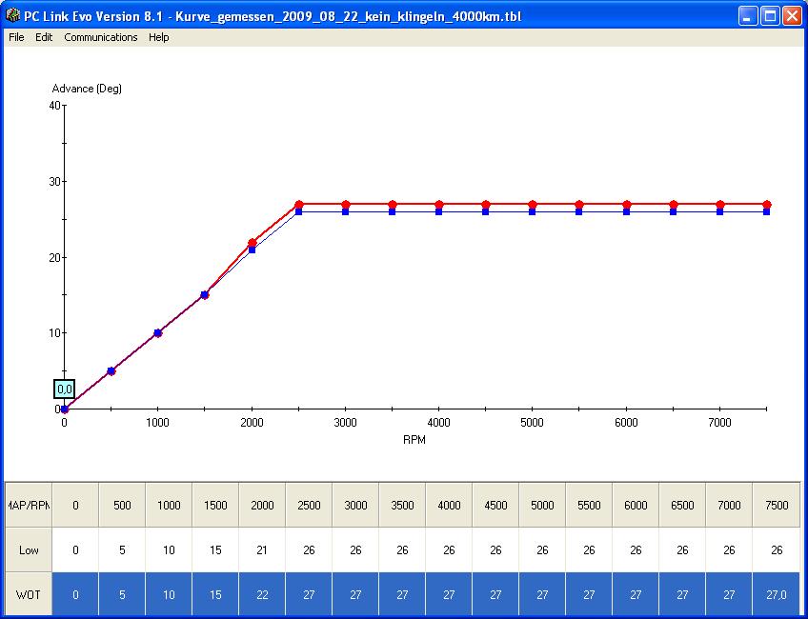The image size is (808, 619).
Task: Close the PC Link Evo window
Action: click(792, 15)
